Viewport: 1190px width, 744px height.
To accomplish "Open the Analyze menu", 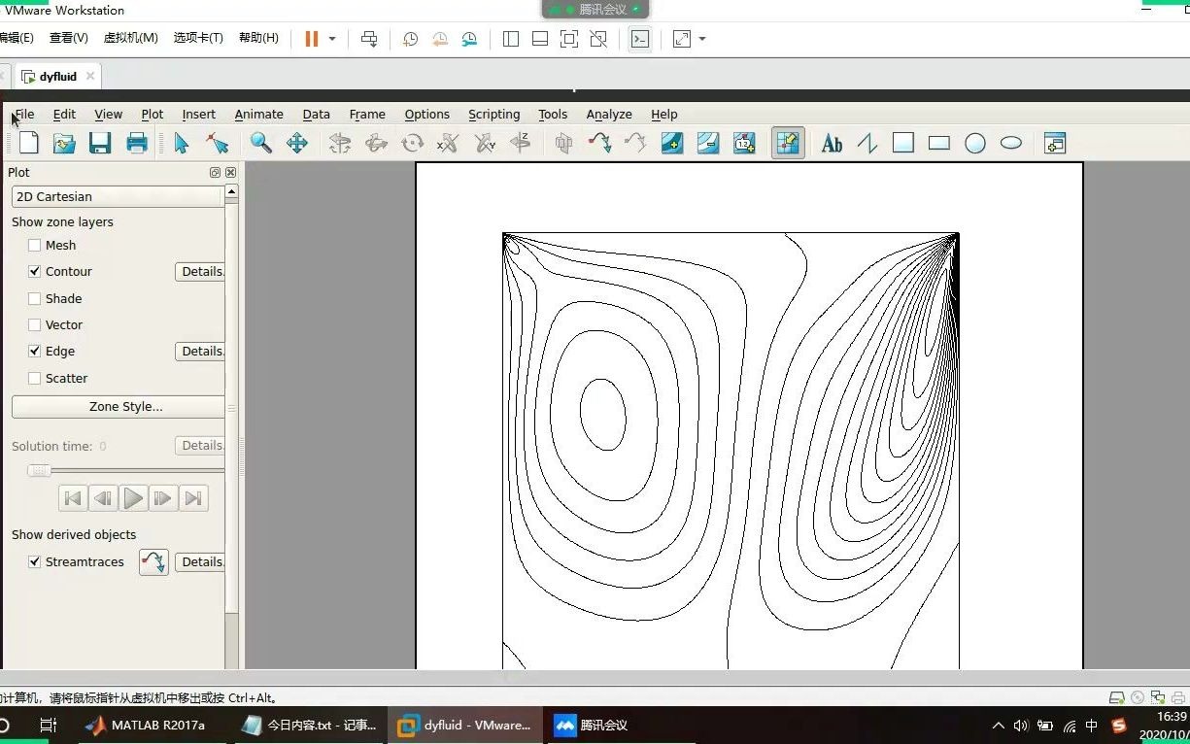I will [609, 115].
